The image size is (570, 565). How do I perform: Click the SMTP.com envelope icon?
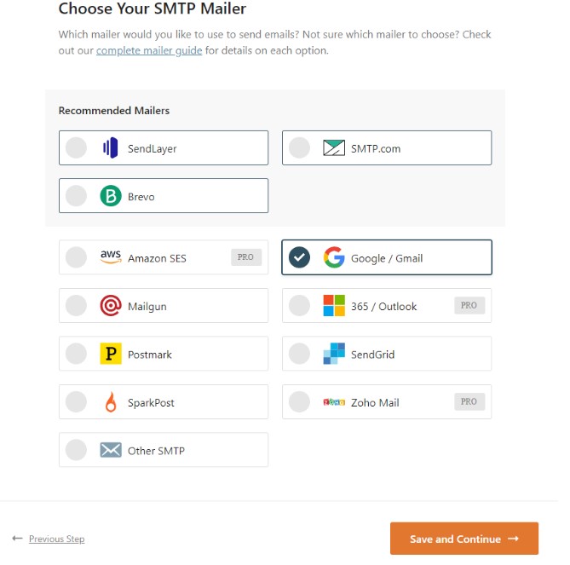tap(334, 148)
